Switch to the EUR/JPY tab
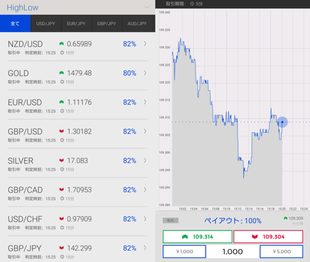 pos(76,23)
